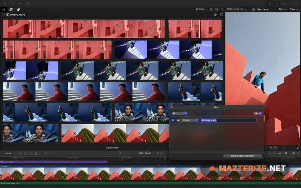
Task: Open the overwrite edit options chevron
Action: (39, 153)
